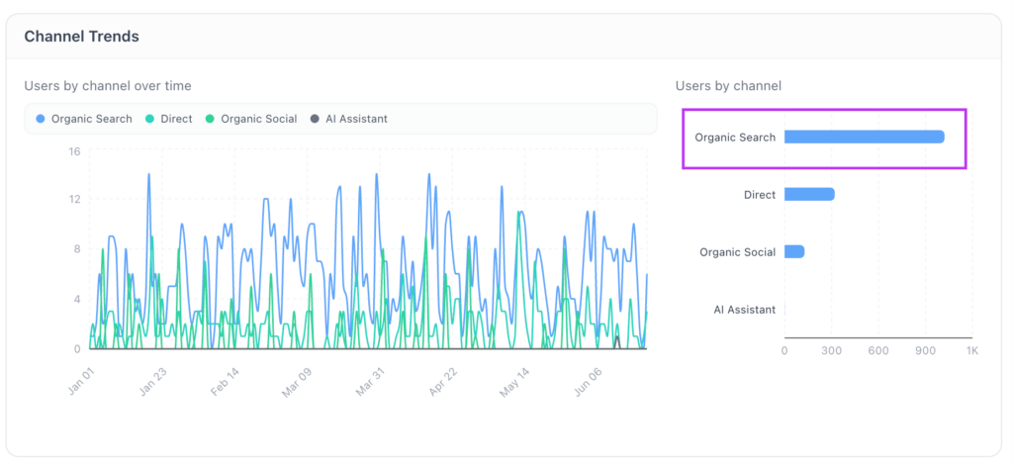Click the Direct bar chart row label

click(760, 195)
